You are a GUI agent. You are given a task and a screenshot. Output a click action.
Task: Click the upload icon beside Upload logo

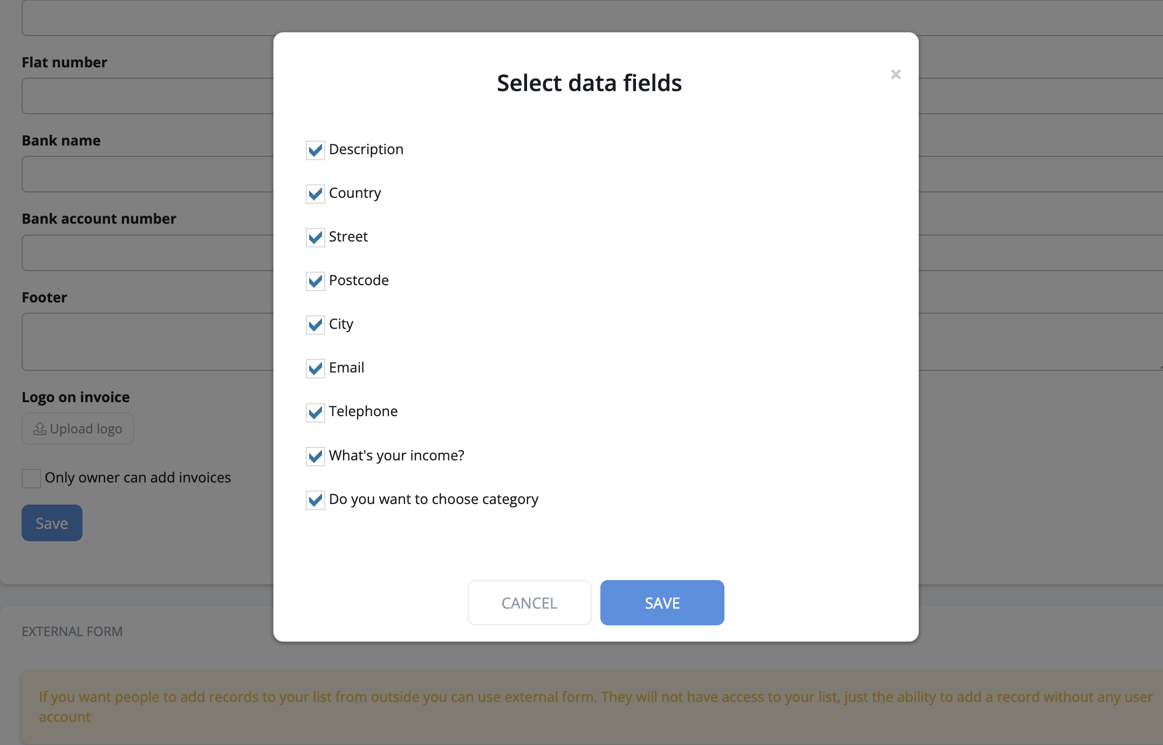point(40,429)
